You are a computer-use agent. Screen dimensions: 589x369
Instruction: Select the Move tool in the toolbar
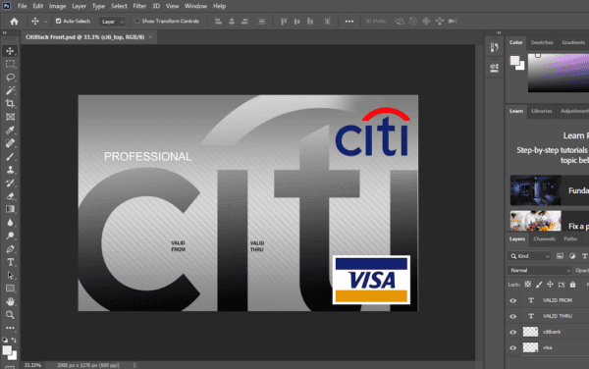coord(10,51)
